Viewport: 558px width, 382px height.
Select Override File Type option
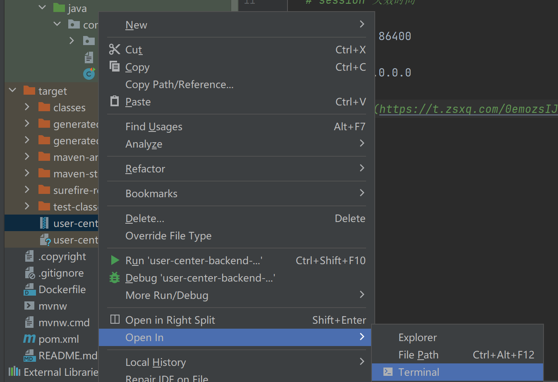(168, 236)
